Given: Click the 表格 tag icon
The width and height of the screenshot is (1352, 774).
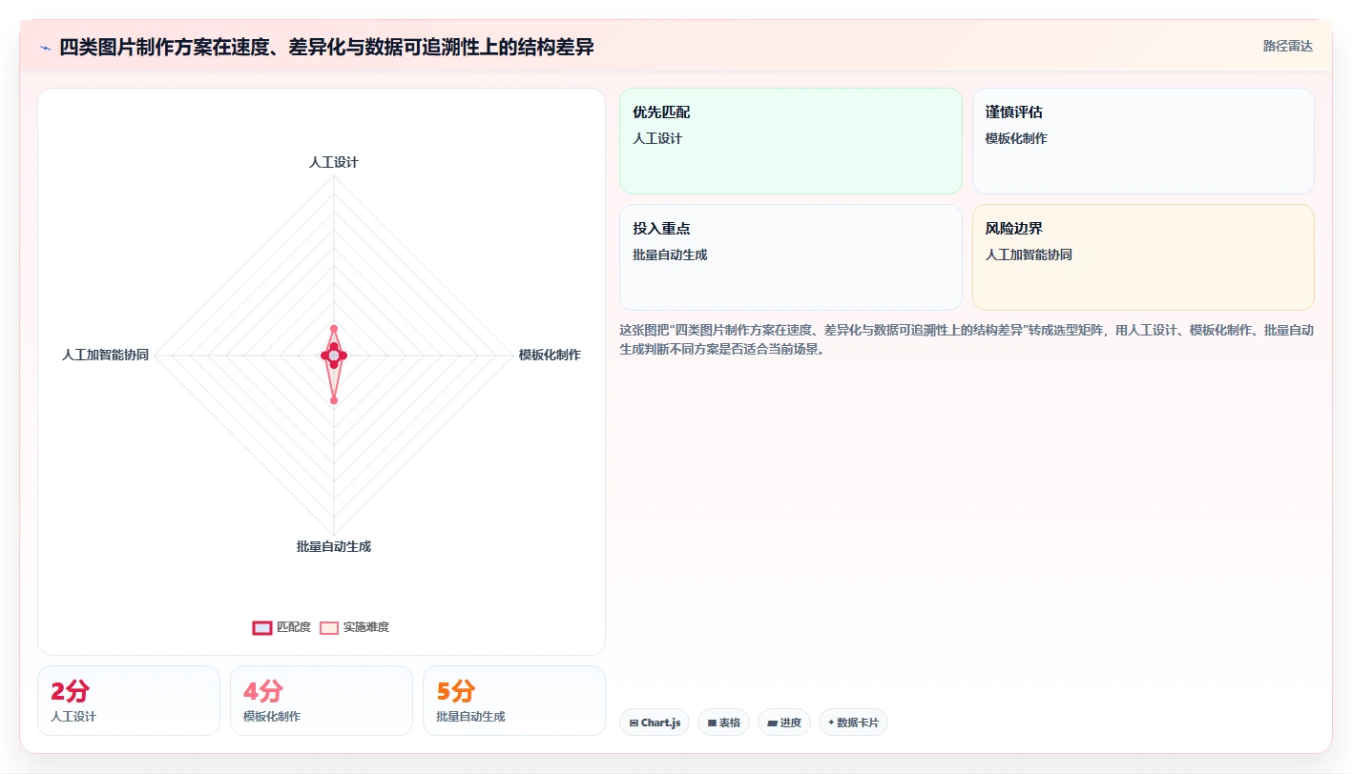Looking at the screenshot, I should [712, 723].
